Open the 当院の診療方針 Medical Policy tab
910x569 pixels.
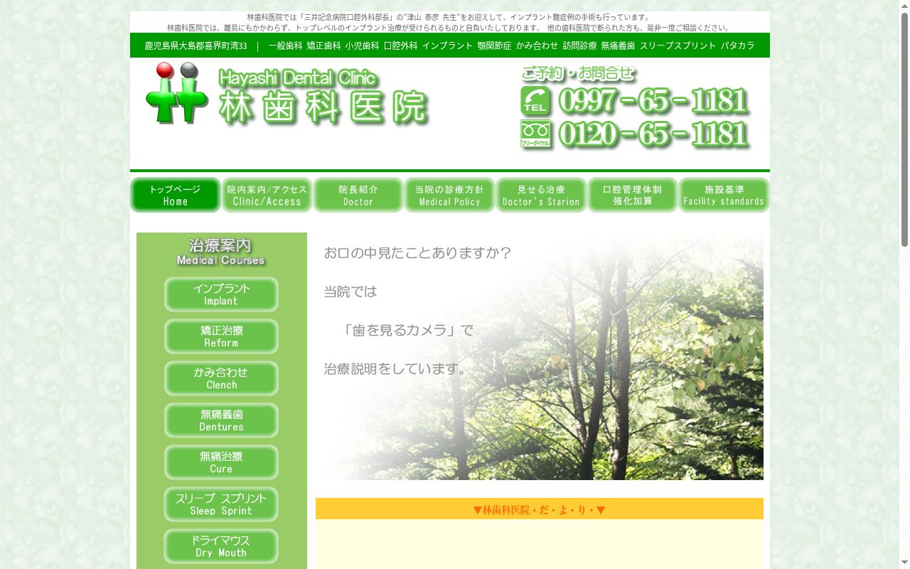(449, 195)
